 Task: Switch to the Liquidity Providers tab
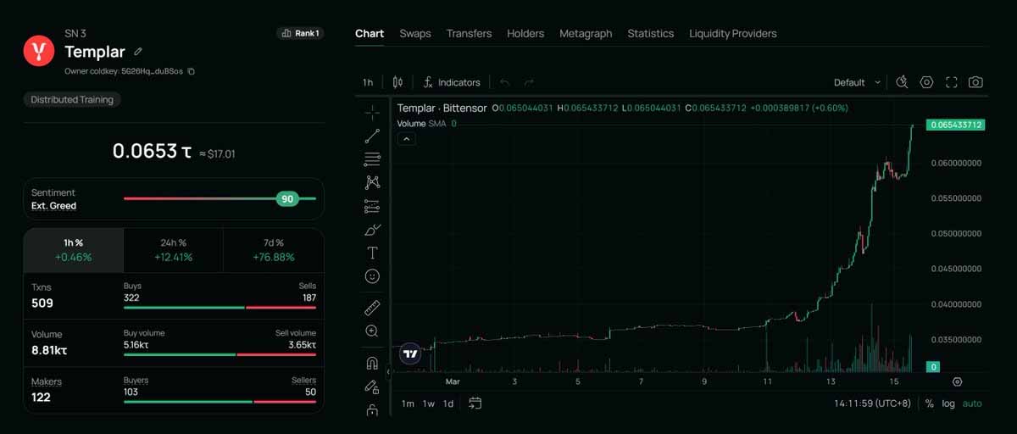tap(733, 34)
